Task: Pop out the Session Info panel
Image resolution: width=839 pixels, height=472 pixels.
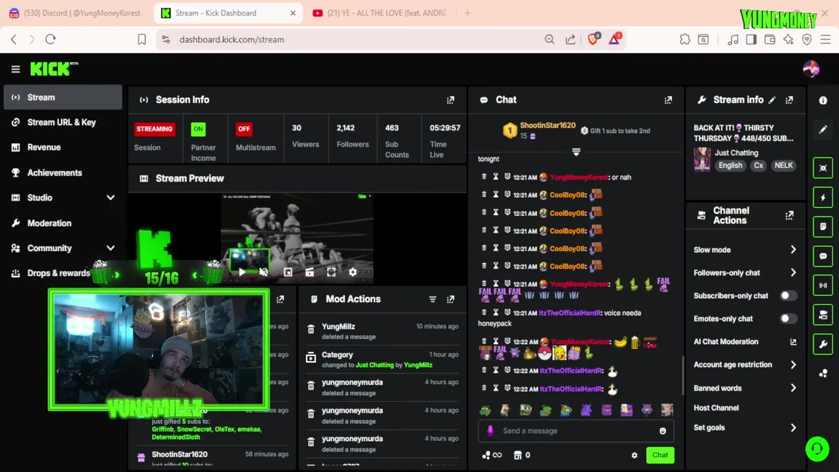Action: (450, 100)
